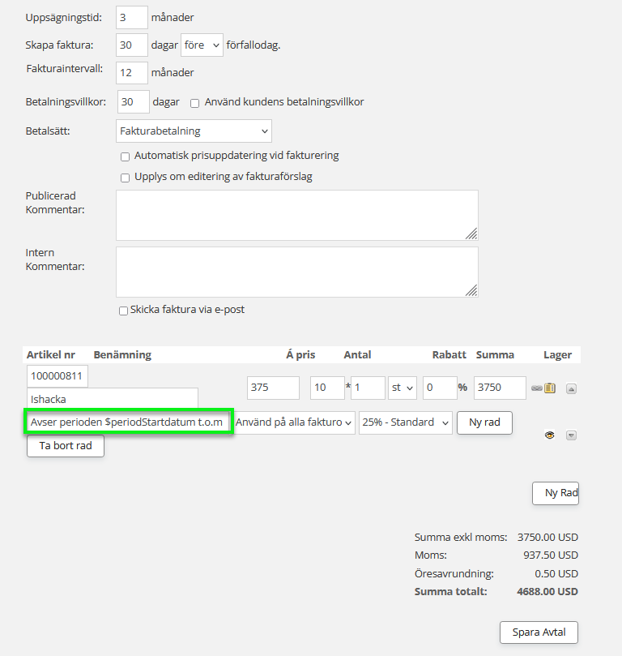Focus the Uppsägningstid months field
Screen dimensions: 622x656
coord(132,17)
